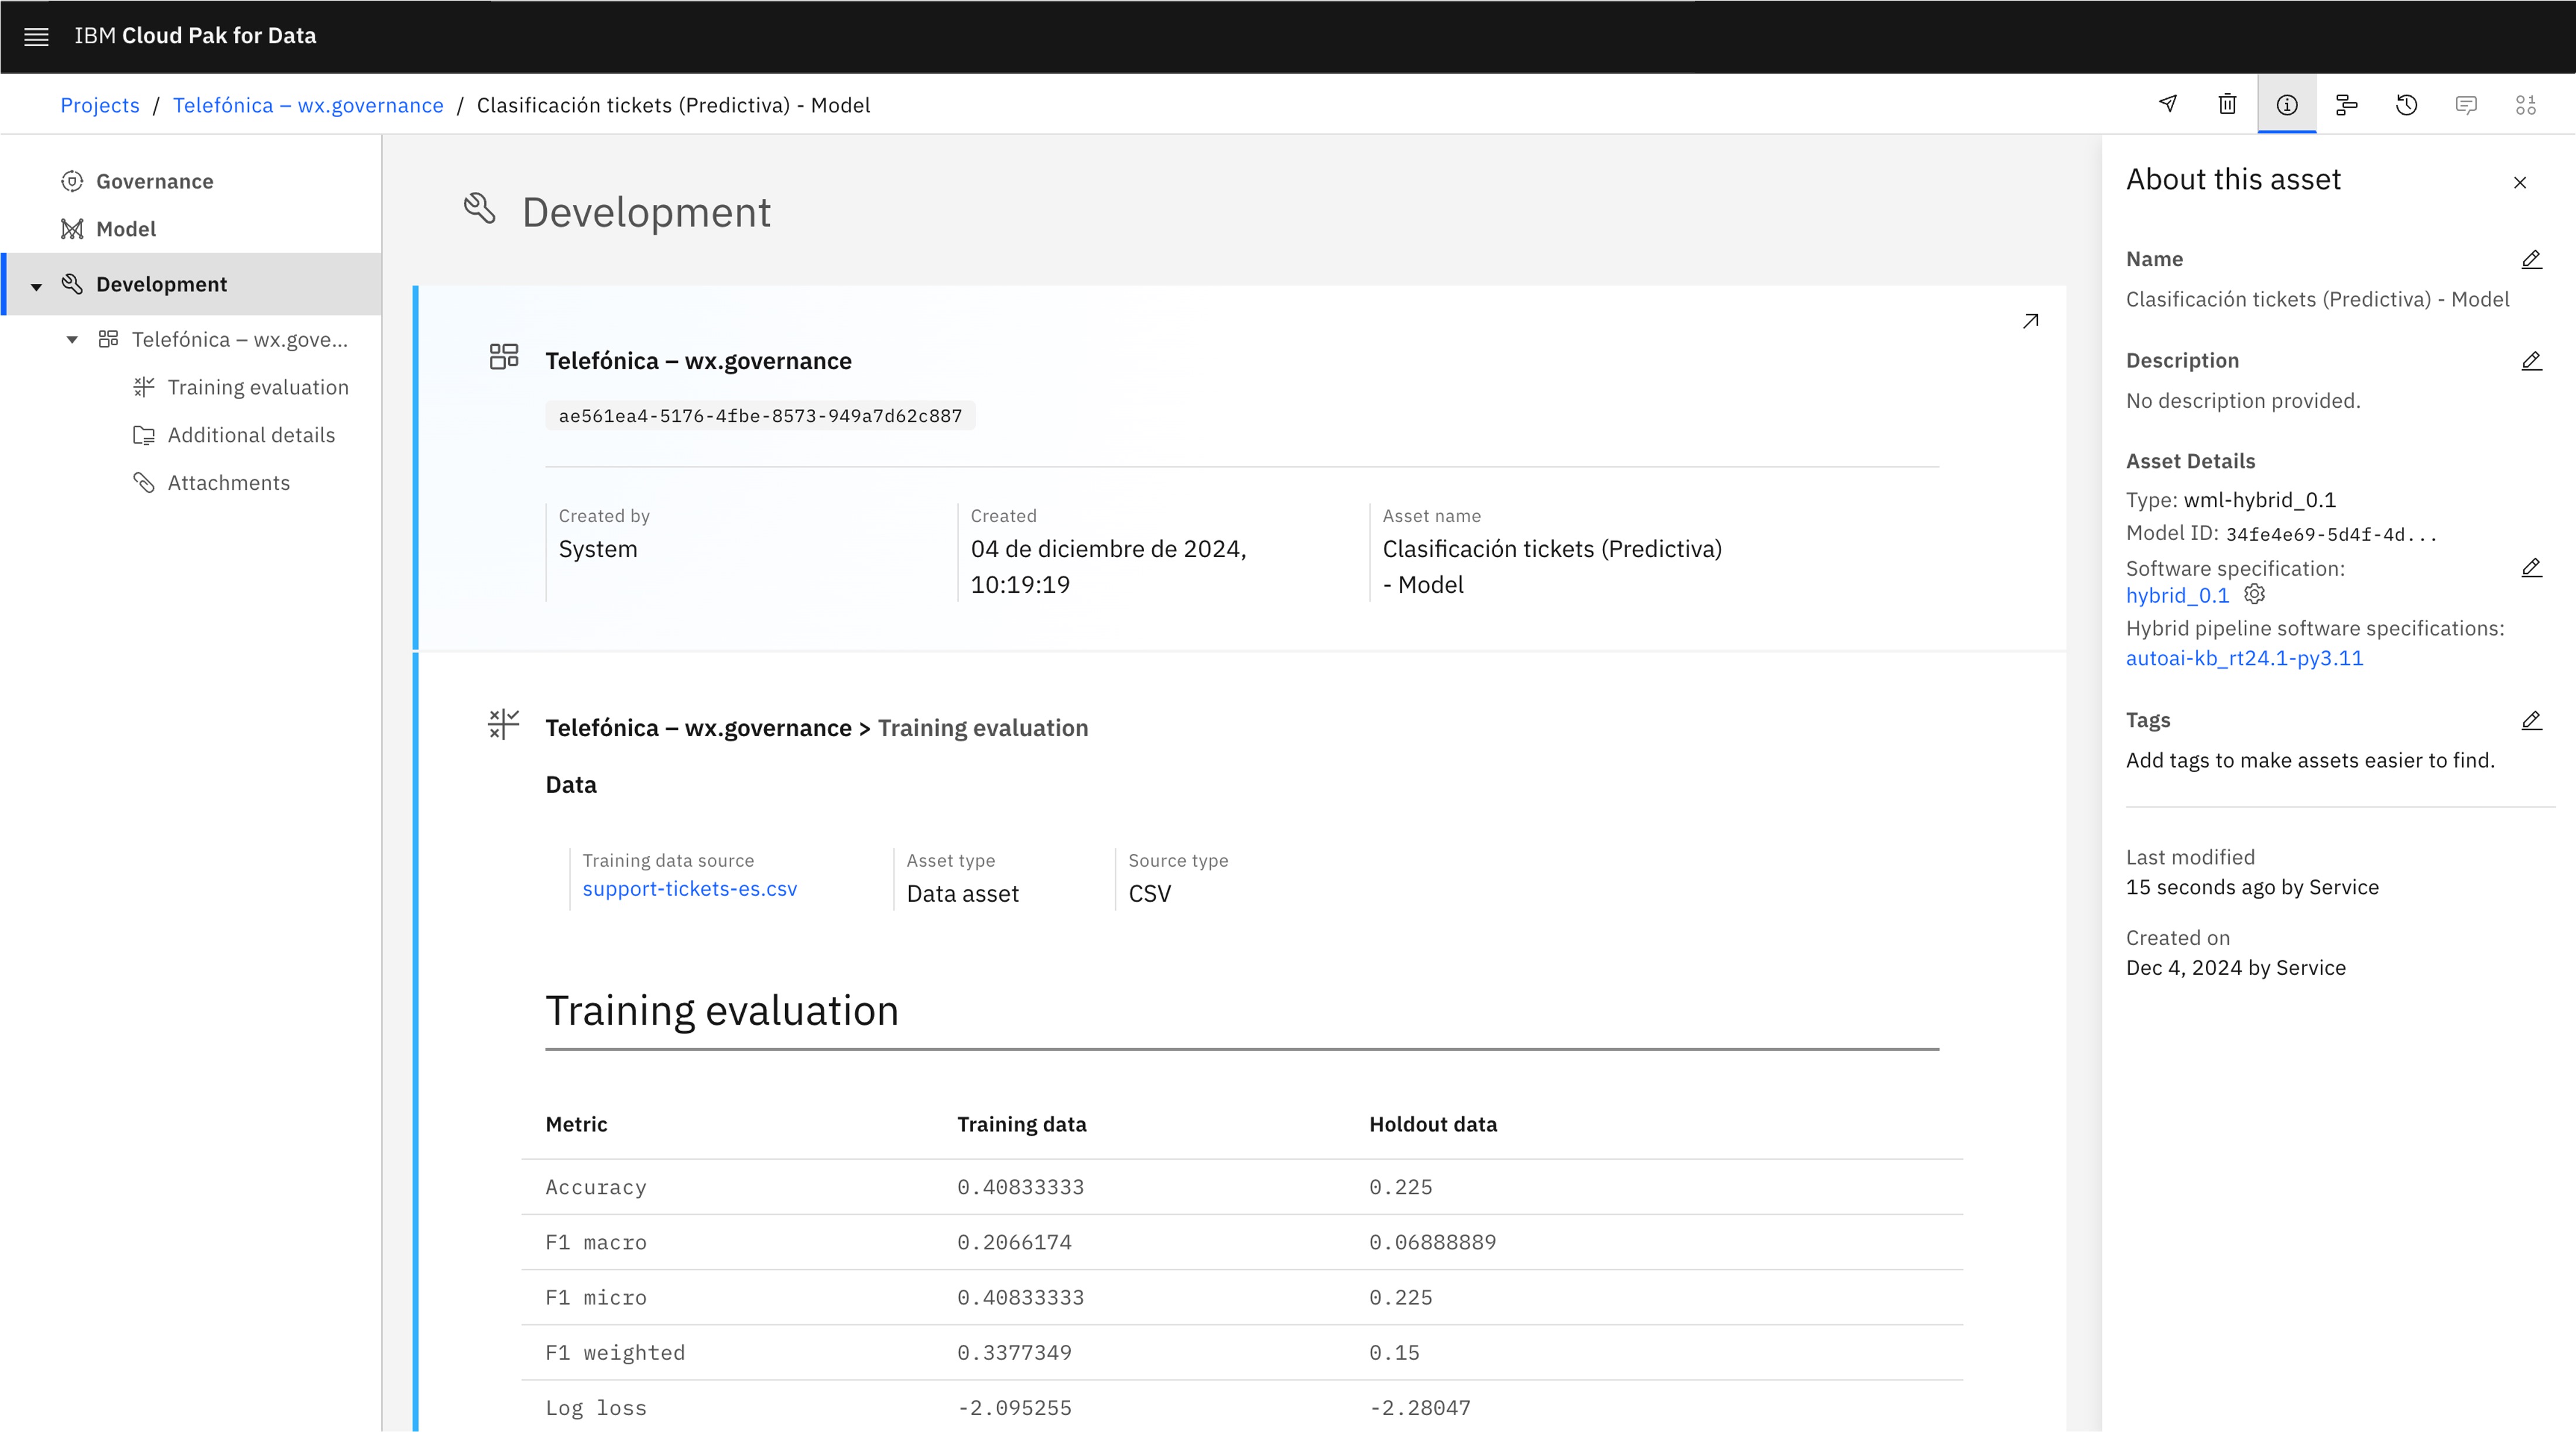The height and width of the screenshot is (1432, 2576).
Task: Collapse the Development tree section
Action: pyautogui.click(x=36, y=286)
